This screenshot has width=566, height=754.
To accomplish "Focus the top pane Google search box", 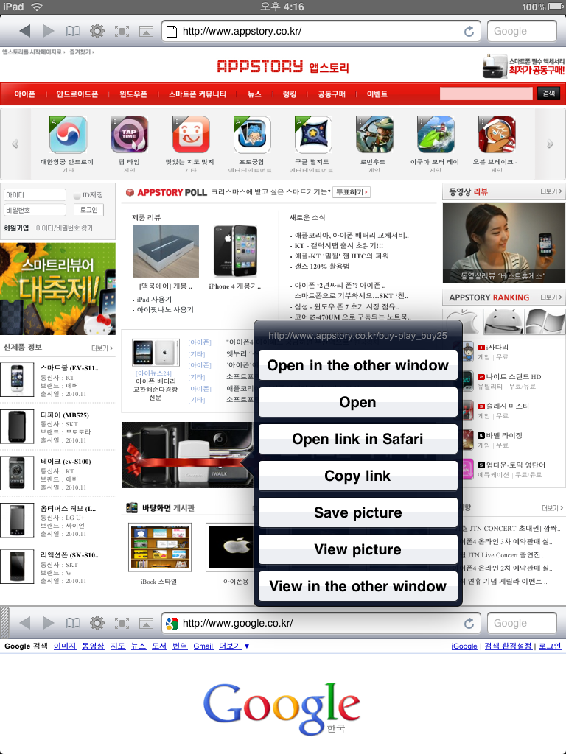I will (x=522, y=31).
